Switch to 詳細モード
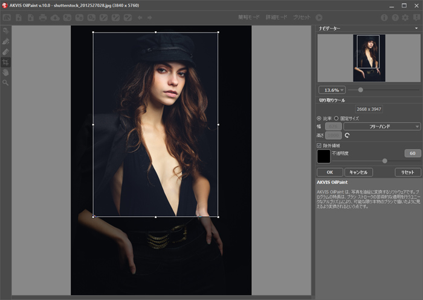The width and height of the screenshot is (423, 300). [277, 17]
